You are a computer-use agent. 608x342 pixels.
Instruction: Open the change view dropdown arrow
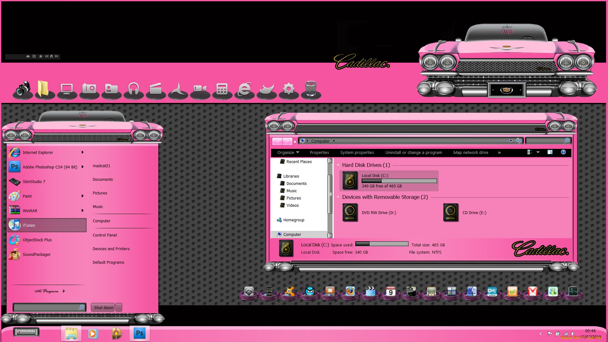click(x=538, y=152)
